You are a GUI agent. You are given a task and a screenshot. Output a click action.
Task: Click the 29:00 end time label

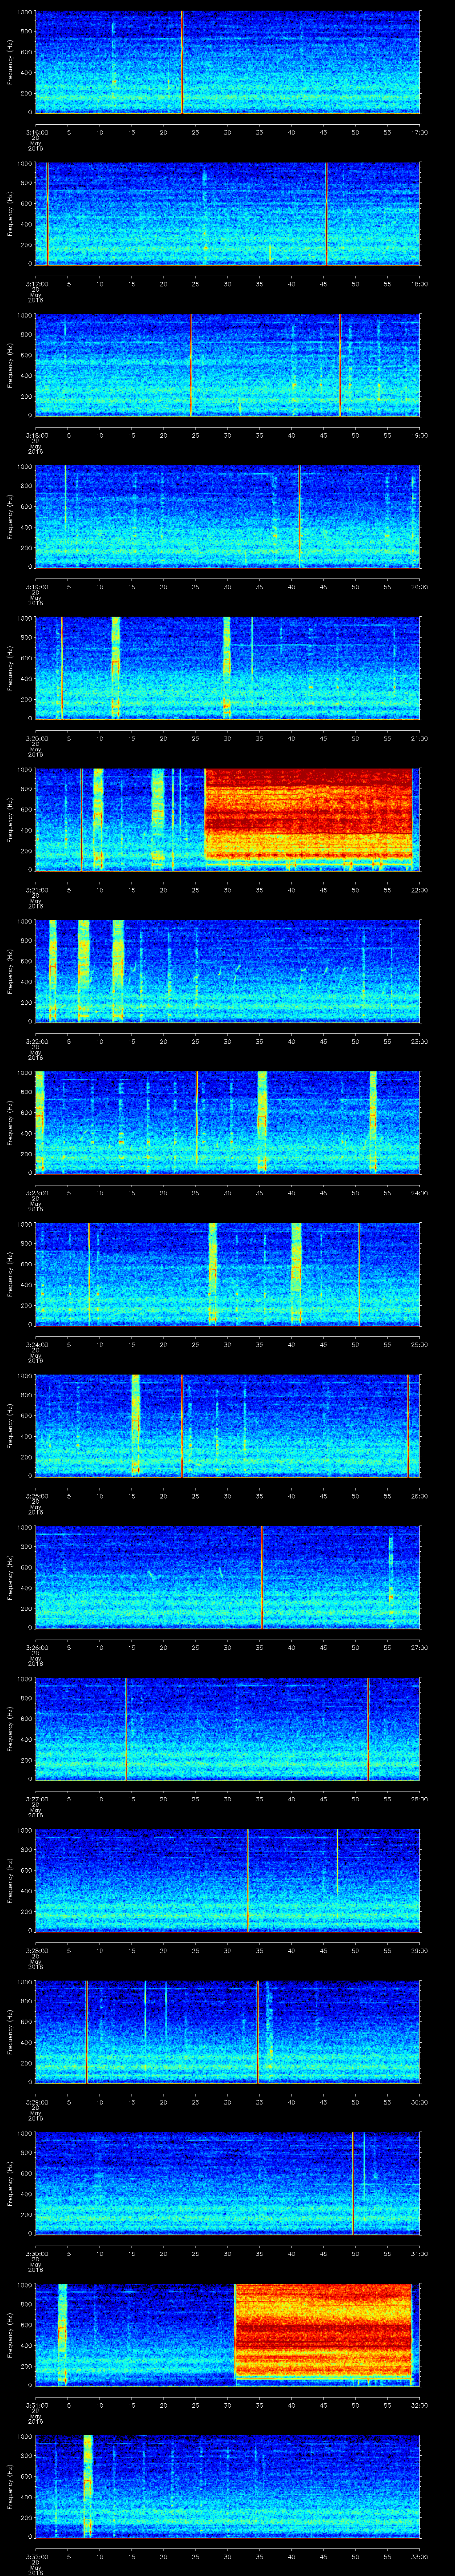coord(420,1950)
